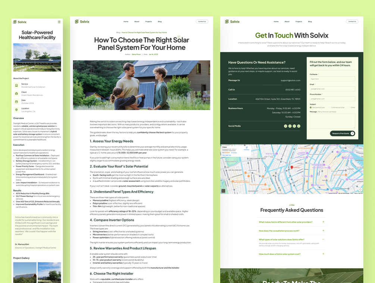The image size is (375, 283).
Task: Click the Location pin icon in About the Project
Action: 16,110
